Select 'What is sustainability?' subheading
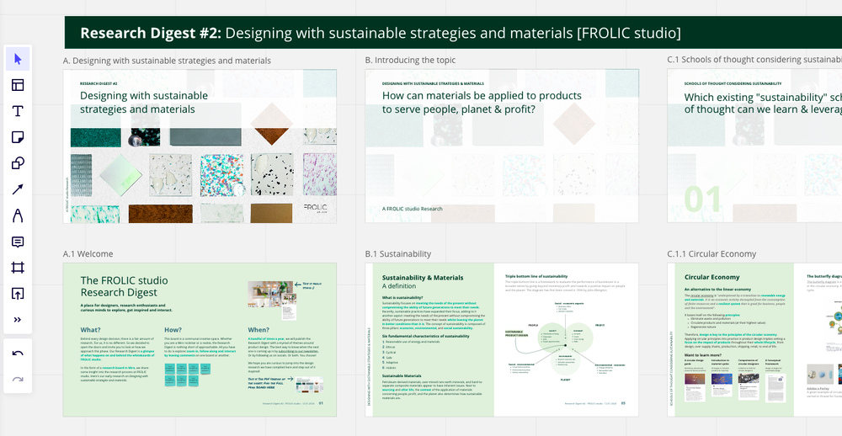Viewport: 842px width, 436px height. pyautogui.click(x=402, y=297)
